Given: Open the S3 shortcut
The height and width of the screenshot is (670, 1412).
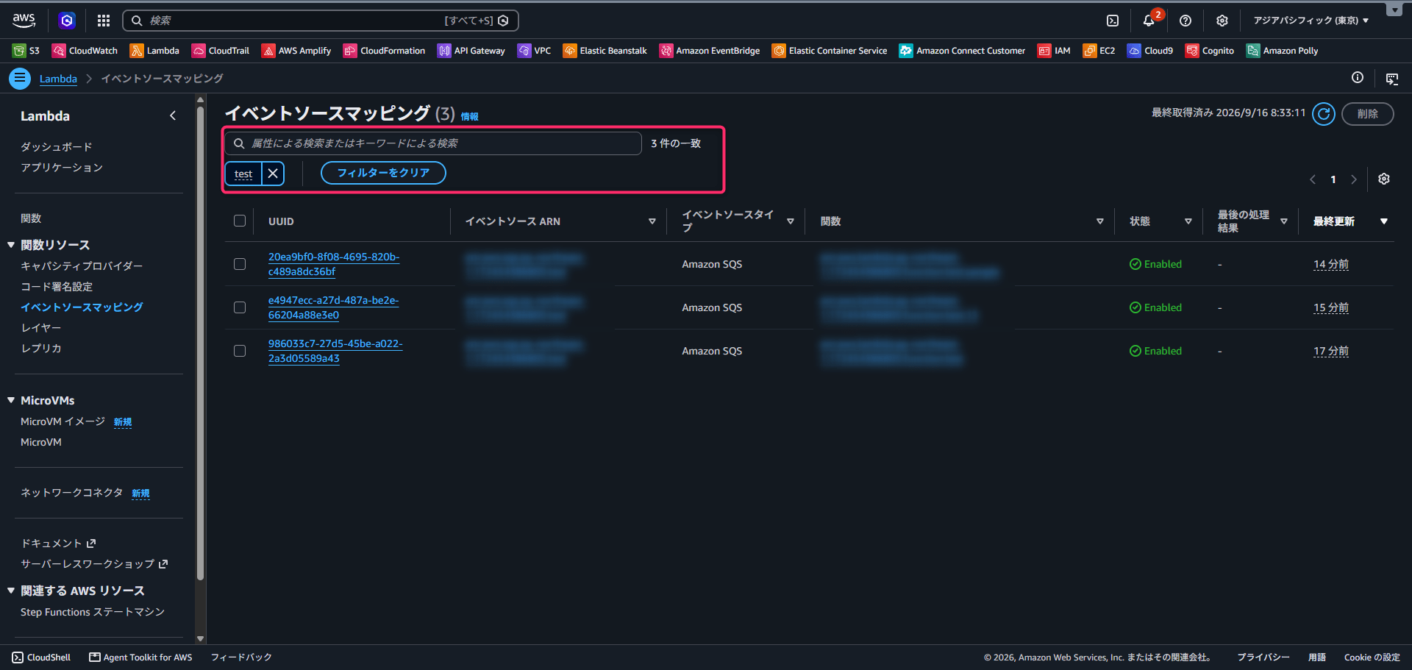Looking at the screenshot, I should pos(26,51).
